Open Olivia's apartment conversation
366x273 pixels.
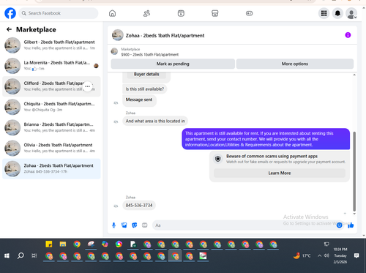click(51, 148)
